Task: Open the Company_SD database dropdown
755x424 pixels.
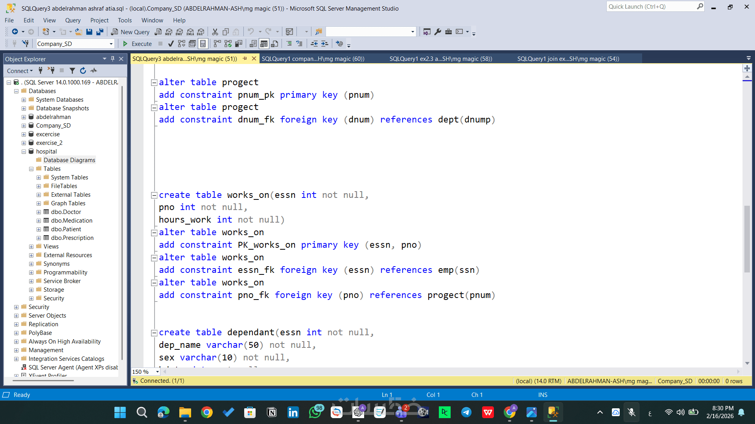Action: 111,44
